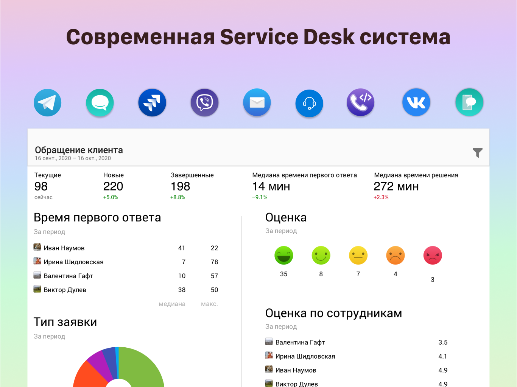Click Виктор Дулев median value 38
517x387 pixels.
click(182, 290)
